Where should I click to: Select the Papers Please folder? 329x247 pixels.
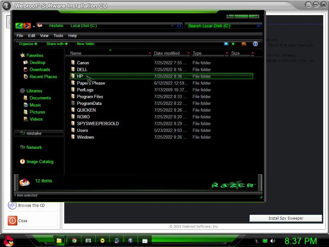[91, 83]
